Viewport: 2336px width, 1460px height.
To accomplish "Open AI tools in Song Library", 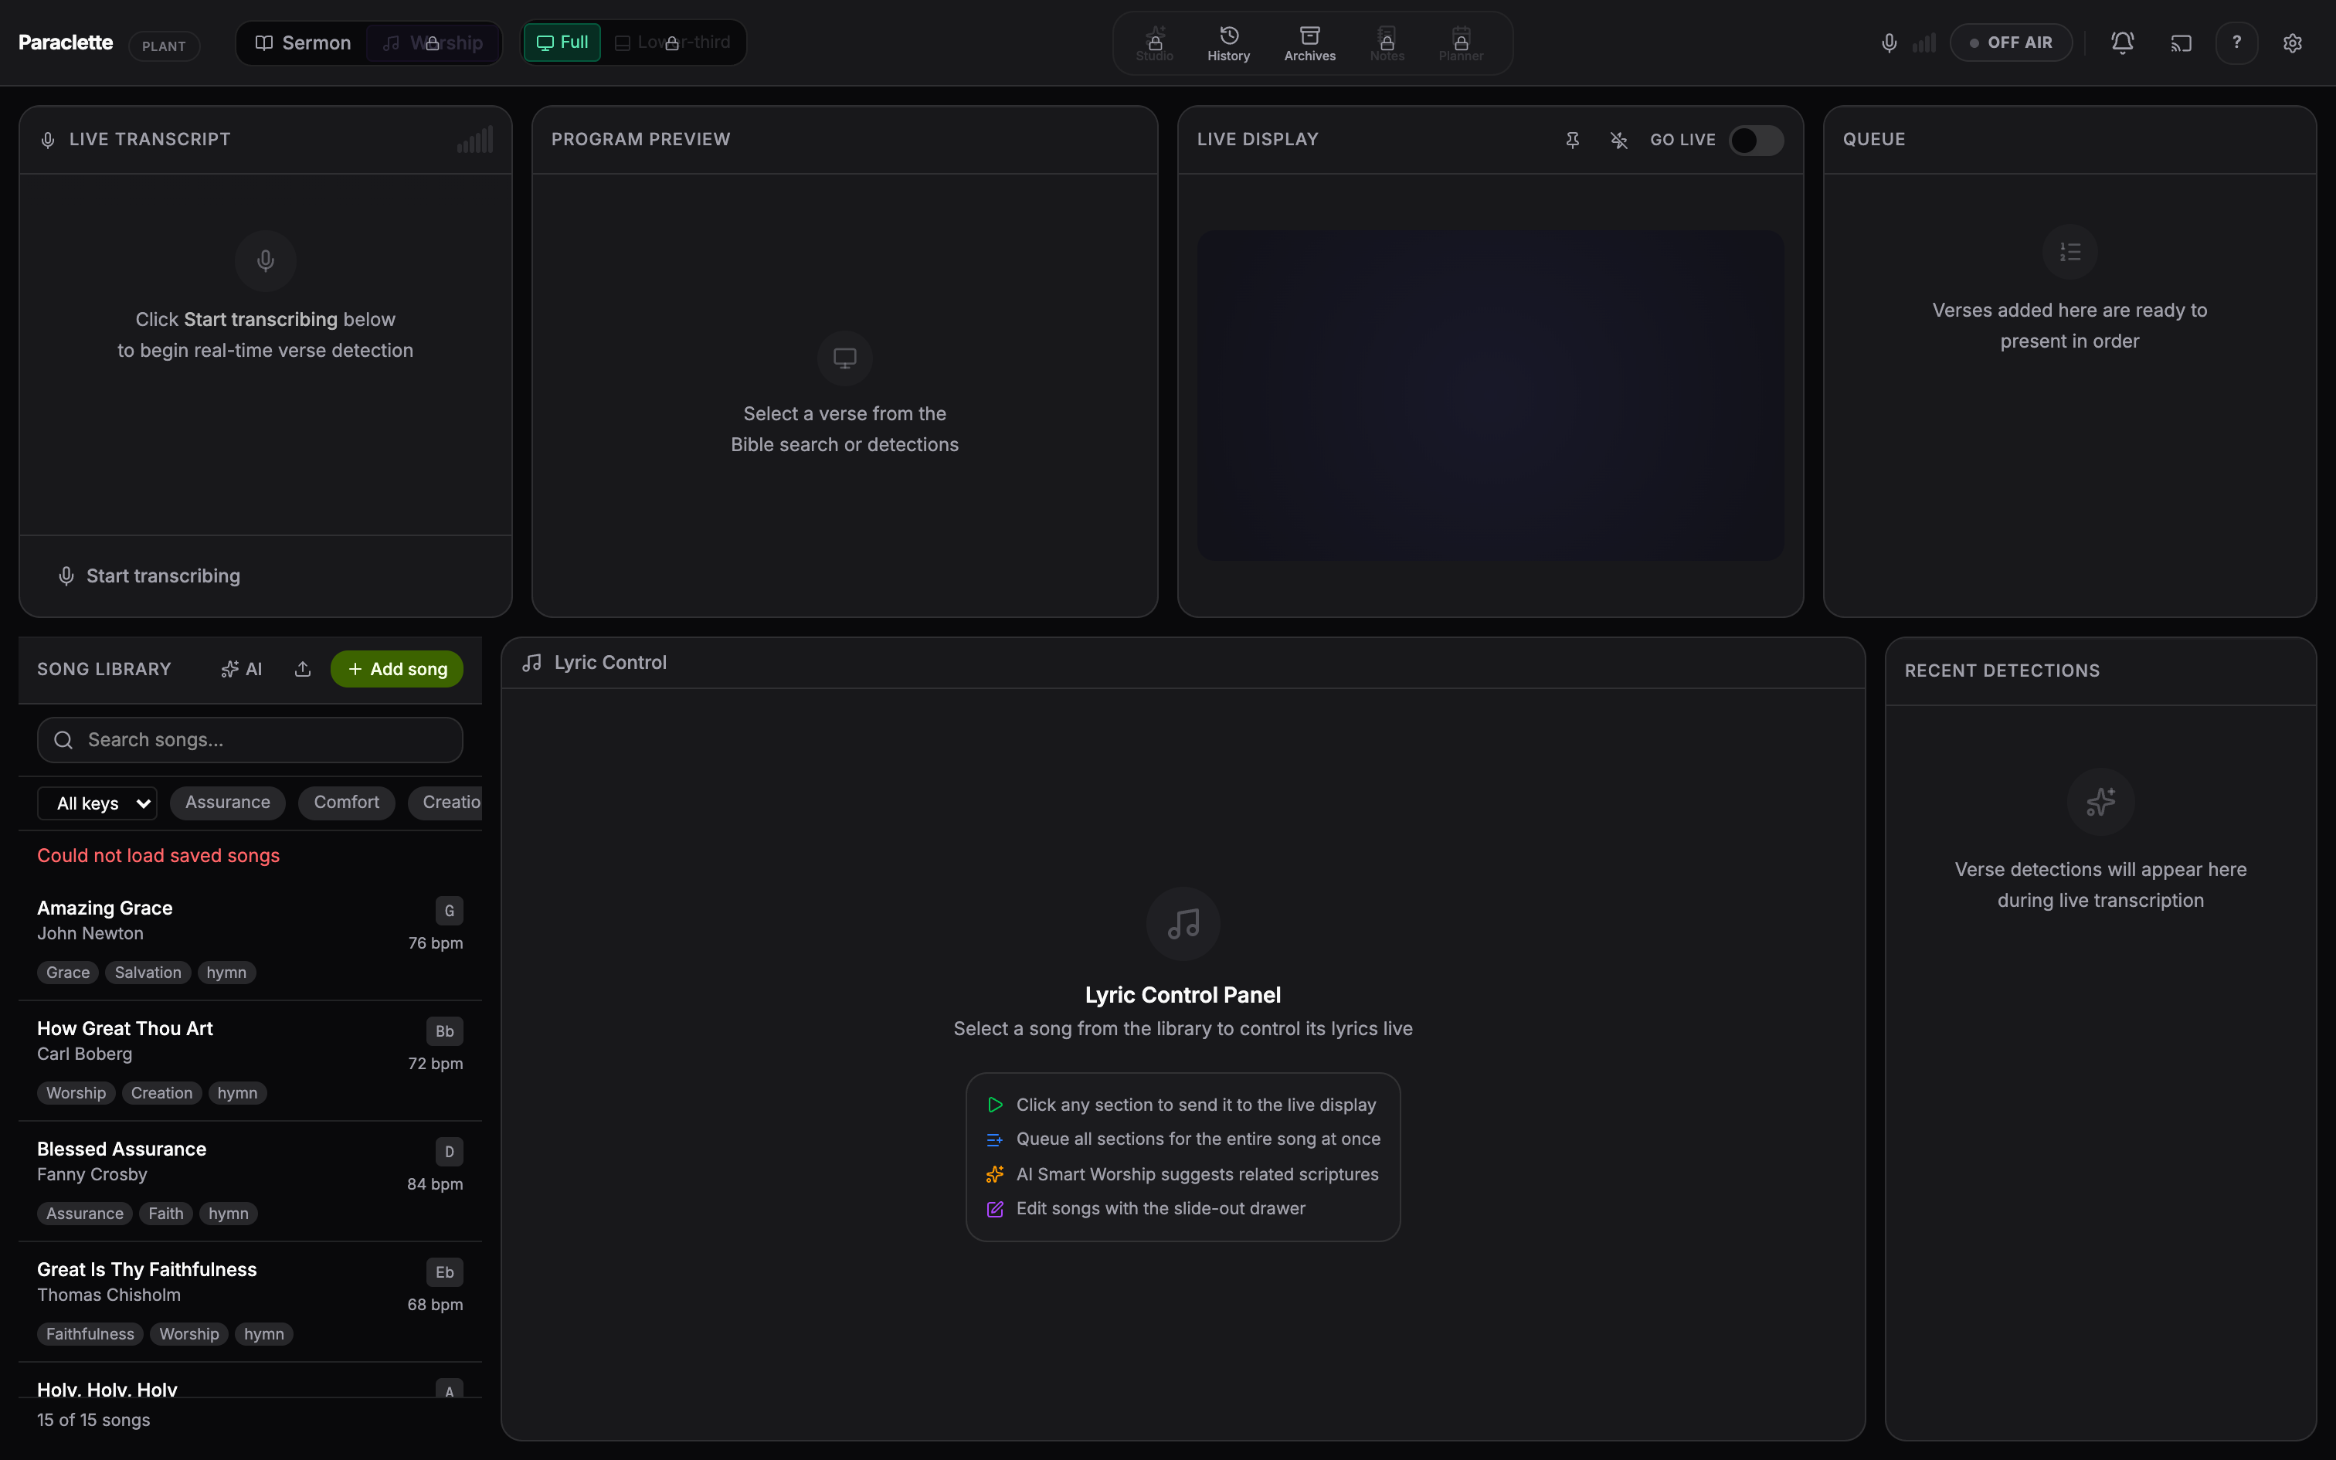I will click(241, 669).
